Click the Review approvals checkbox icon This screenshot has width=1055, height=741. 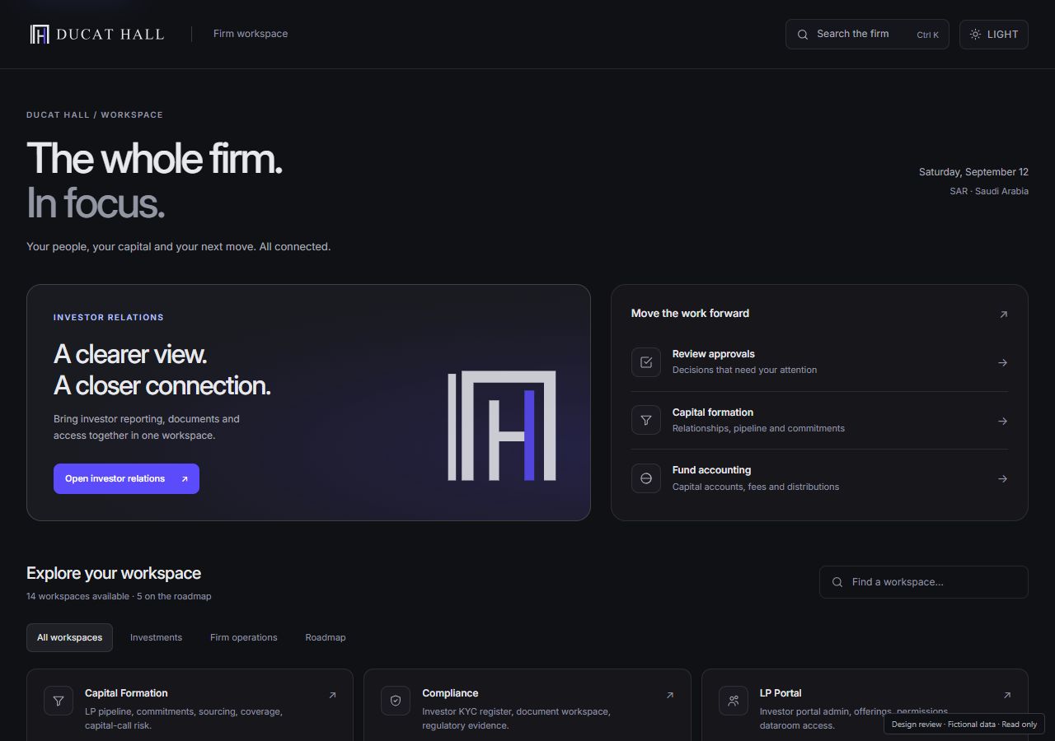click(646, 362)
